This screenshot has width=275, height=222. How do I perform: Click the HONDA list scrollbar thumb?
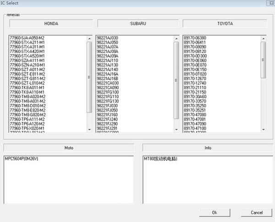tap(89, 77)
